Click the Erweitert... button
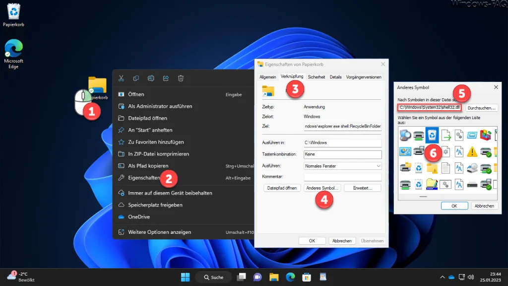The image size is (508, 286). click(362, 188)
